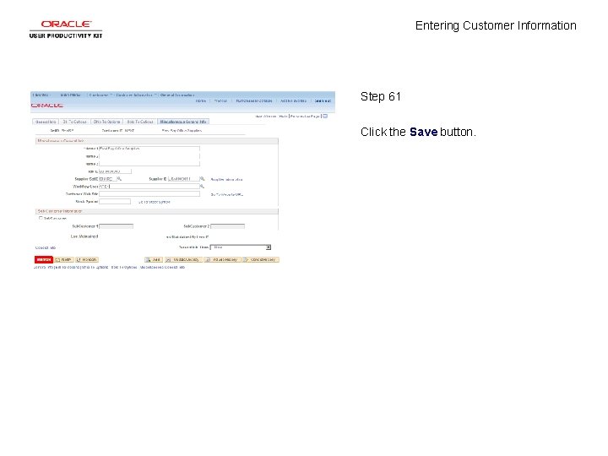Switch to the Bill To Options tab
608x456 pixels.
[75, 122]
